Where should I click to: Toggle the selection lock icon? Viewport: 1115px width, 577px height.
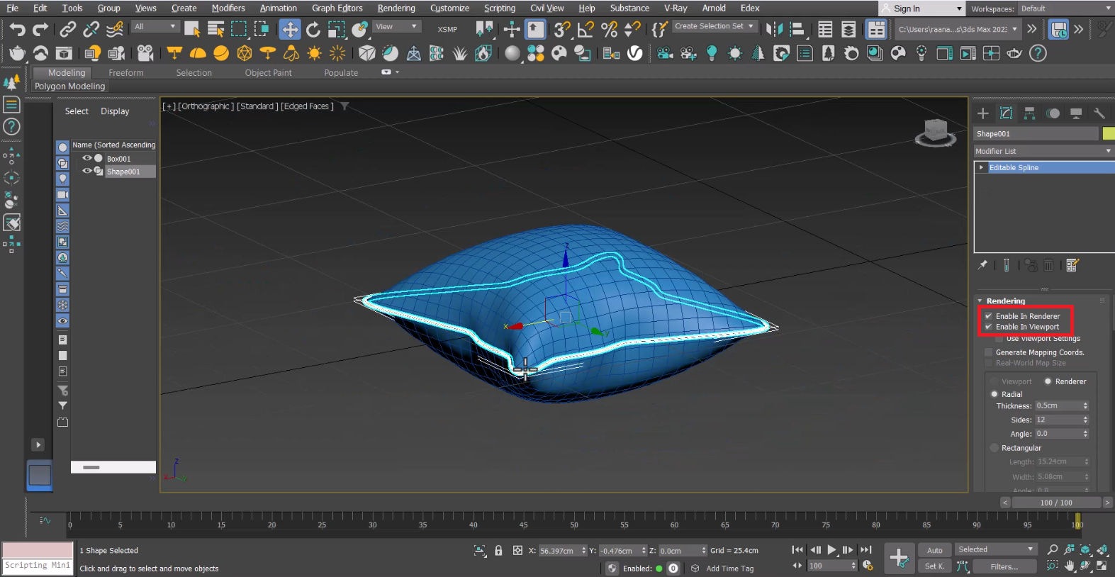(x=498, y=551)
